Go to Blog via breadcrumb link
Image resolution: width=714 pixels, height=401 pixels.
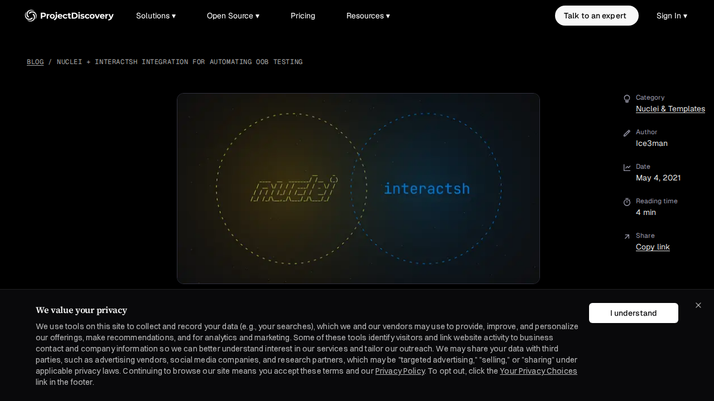tap(35, 62)
